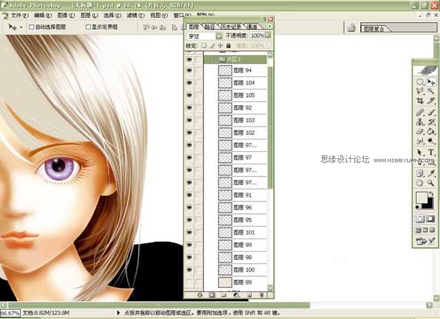
Task: Toggle lock transparent pixels
Action: 204,45
